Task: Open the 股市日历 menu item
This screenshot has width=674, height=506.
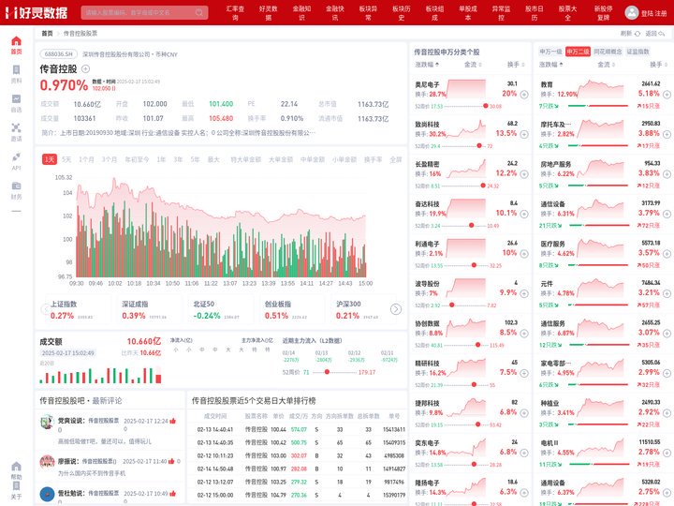Action: [x=535, y=13]
